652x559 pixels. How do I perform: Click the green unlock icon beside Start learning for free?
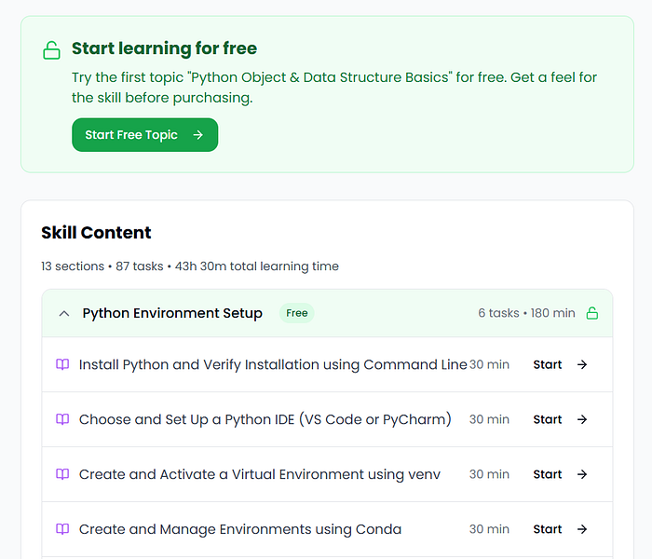(x=51, y=50)
